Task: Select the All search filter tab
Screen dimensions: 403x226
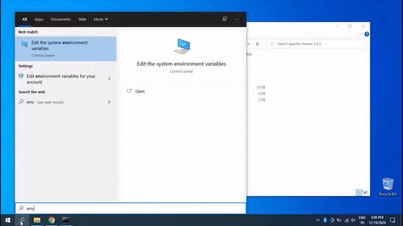Action: pyautogui.click(x=25, y=19)
